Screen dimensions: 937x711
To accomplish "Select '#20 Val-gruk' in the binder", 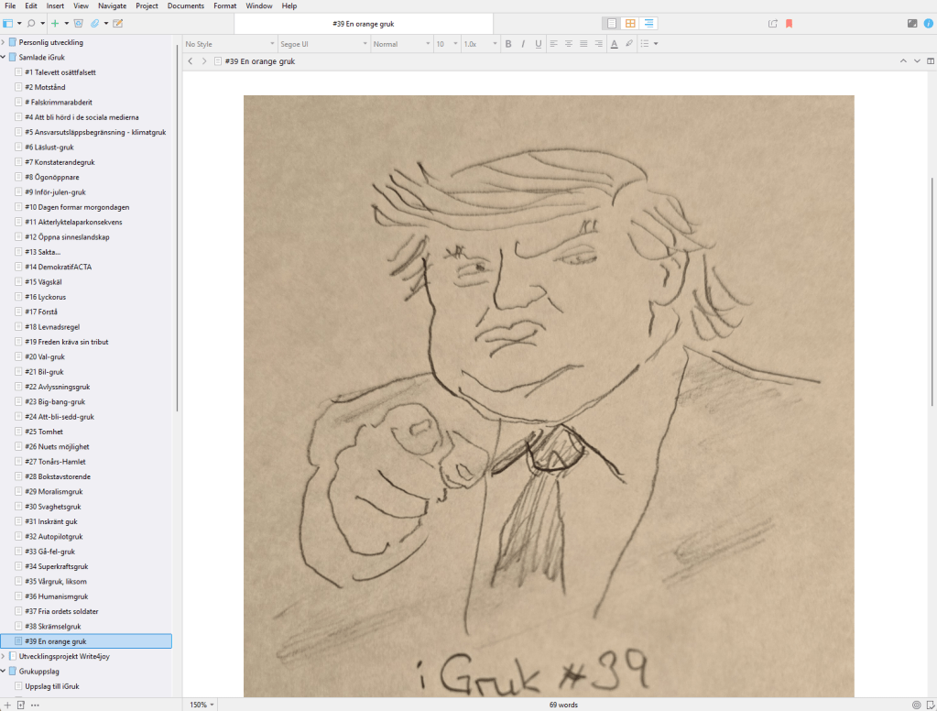I will point(45,356).
